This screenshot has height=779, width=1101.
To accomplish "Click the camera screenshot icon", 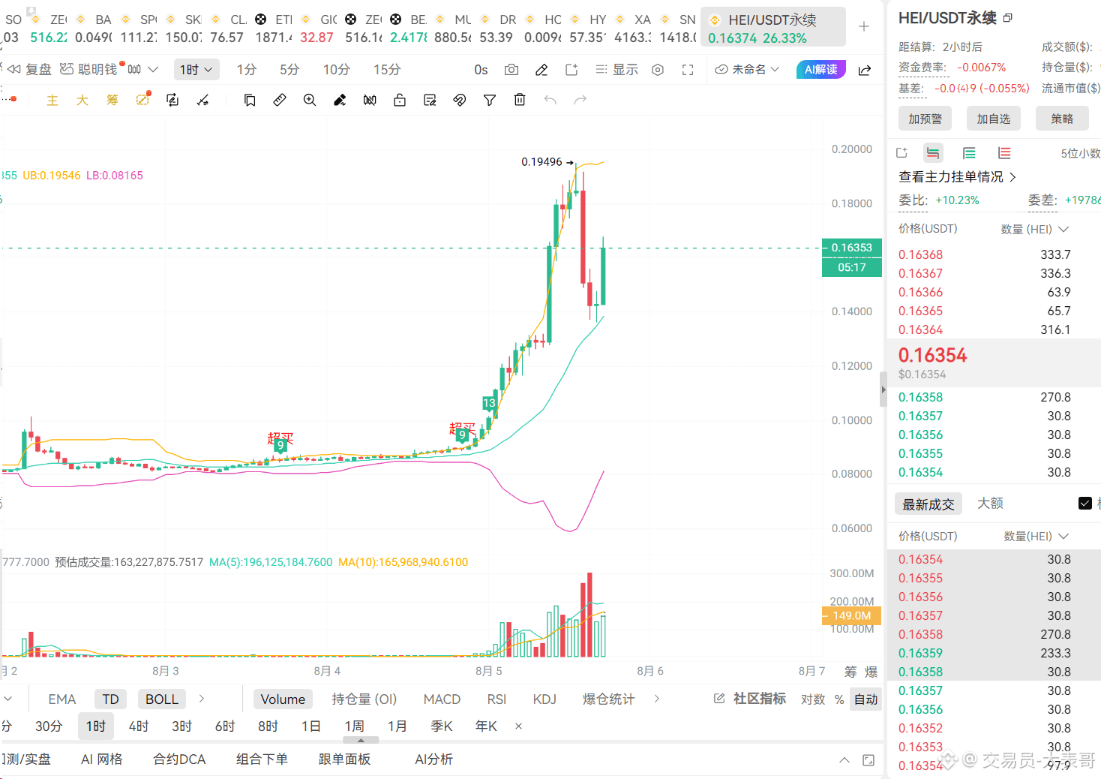I will click(x=511, y=70).
